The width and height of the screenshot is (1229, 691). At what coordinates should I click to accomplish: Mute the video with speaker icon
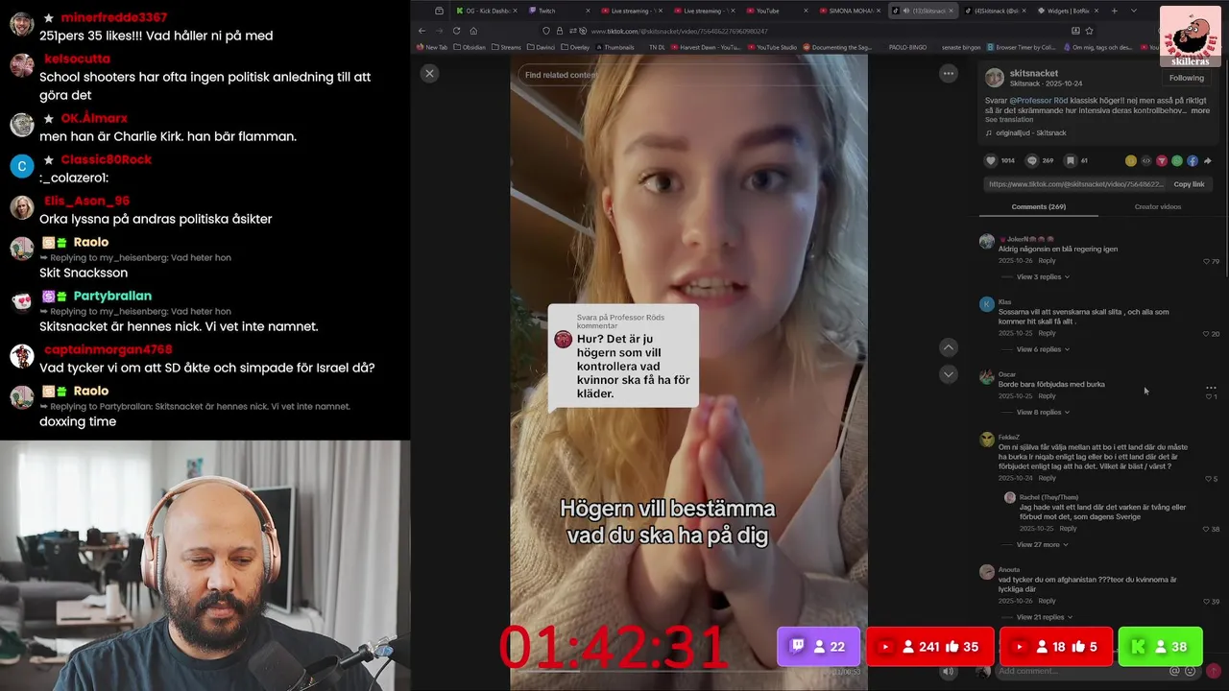coord(948,671)
